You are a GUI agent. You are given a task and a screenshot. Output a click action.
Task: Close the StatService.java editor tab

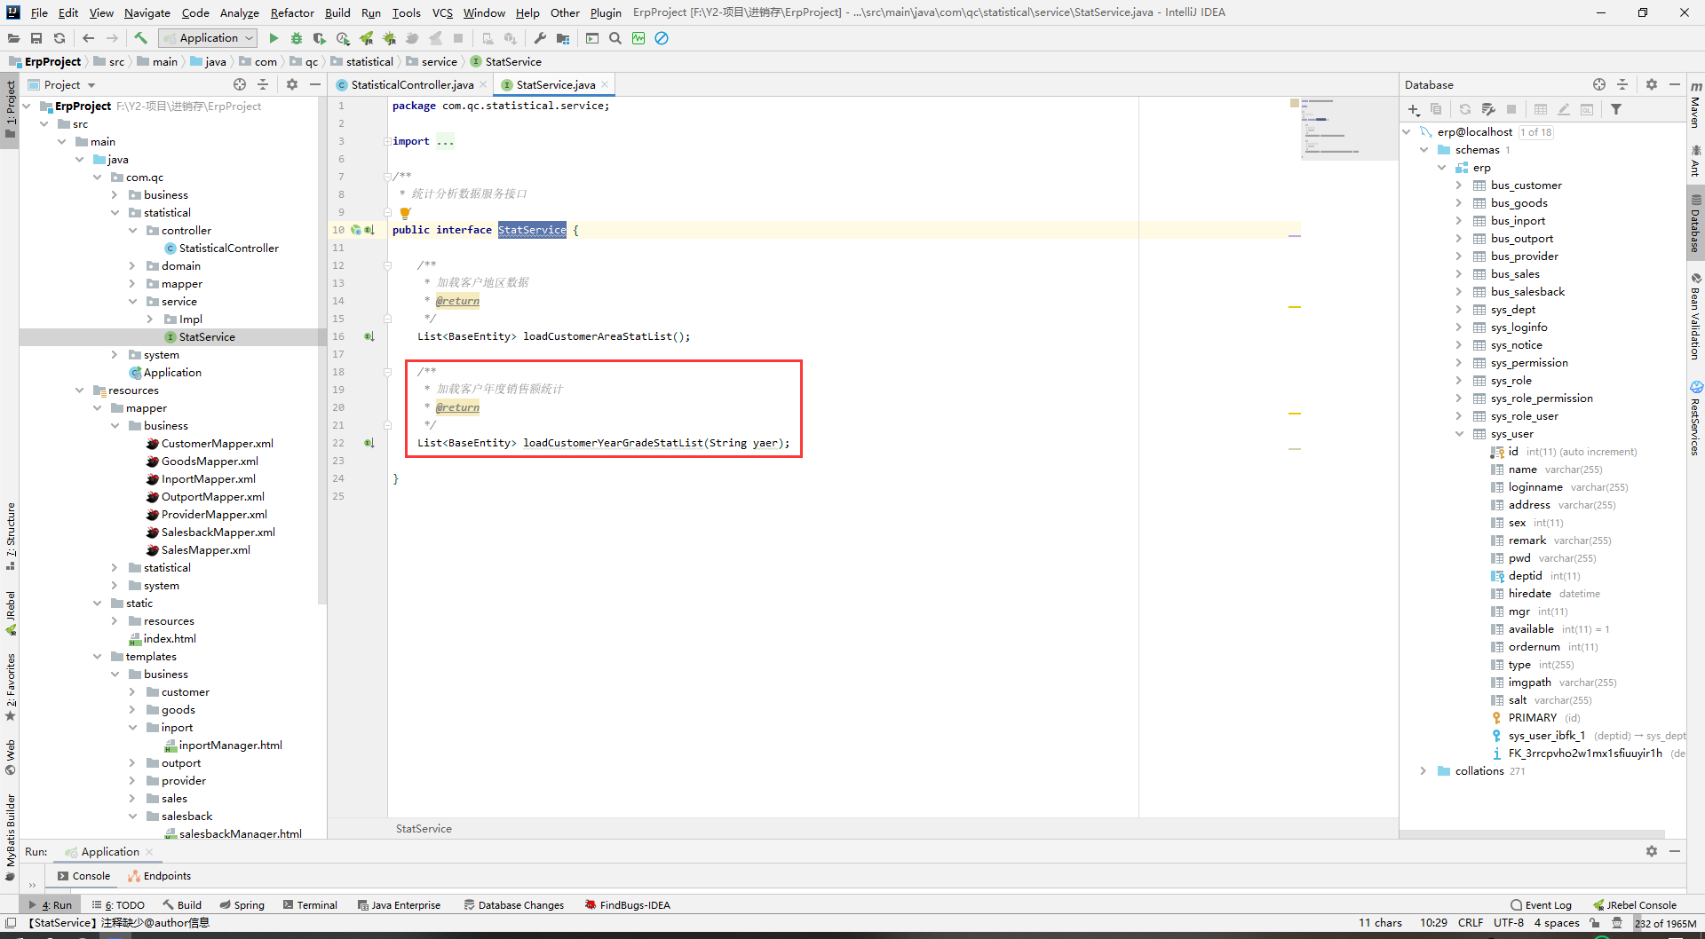(606, 84)
